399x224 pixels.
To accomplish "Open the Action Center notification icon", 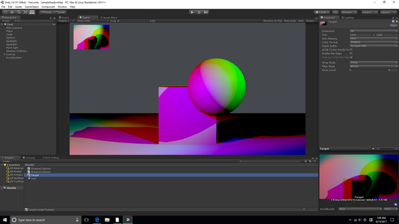I will 392,220.
